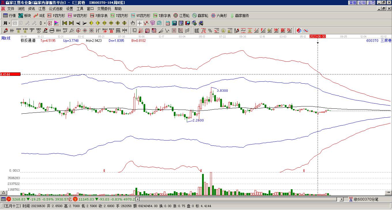Click the red-blue yin-yang icon

pyautogui.click(x=299, y=31)
